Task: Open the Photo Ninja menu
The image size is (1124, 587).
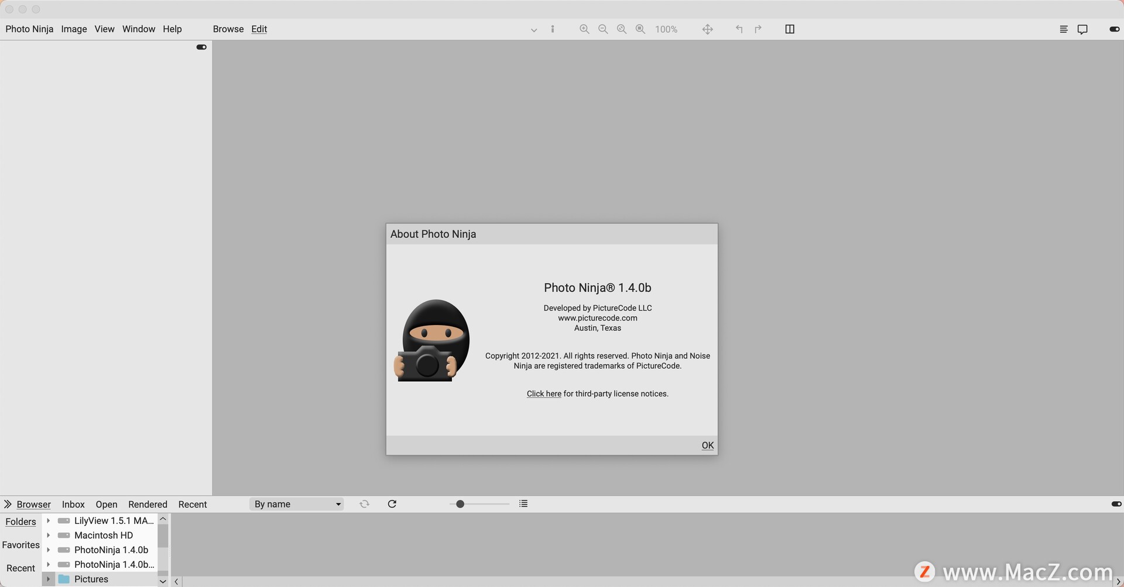Action: tap(29, 29)
